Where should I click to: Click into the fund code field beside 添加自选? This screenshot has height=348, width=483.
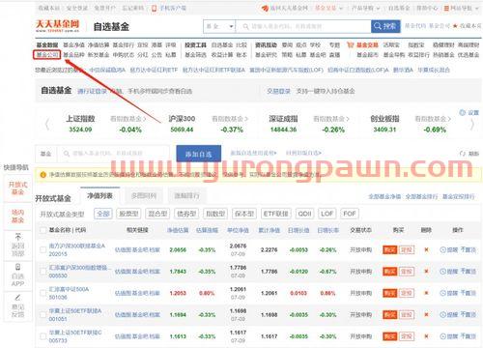click(114, 154)
